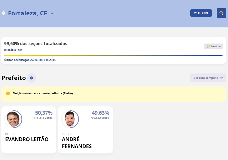Select the André Fernandes candidate card
Image resolution: width=228 pixels, height=160 pixels.
(x=85, y=130)
